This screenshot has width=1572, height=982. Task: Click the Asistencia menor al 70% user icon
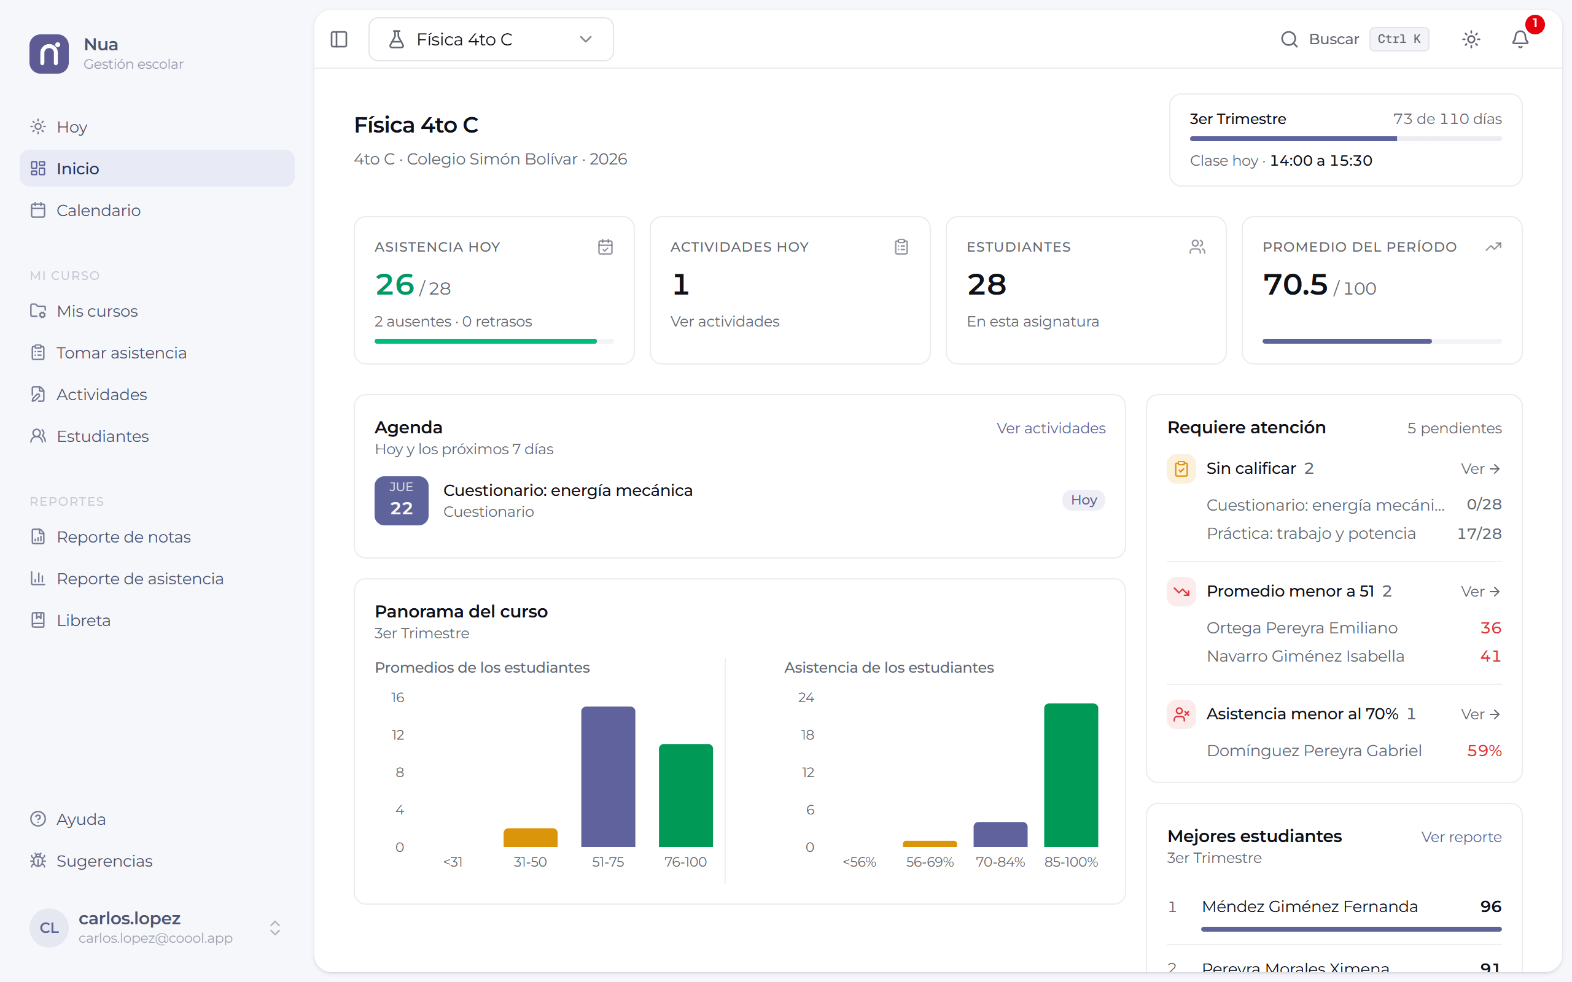(x=1181, y=714)
